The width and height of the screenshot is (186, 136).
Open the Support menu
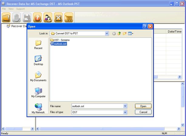[20, 9]
